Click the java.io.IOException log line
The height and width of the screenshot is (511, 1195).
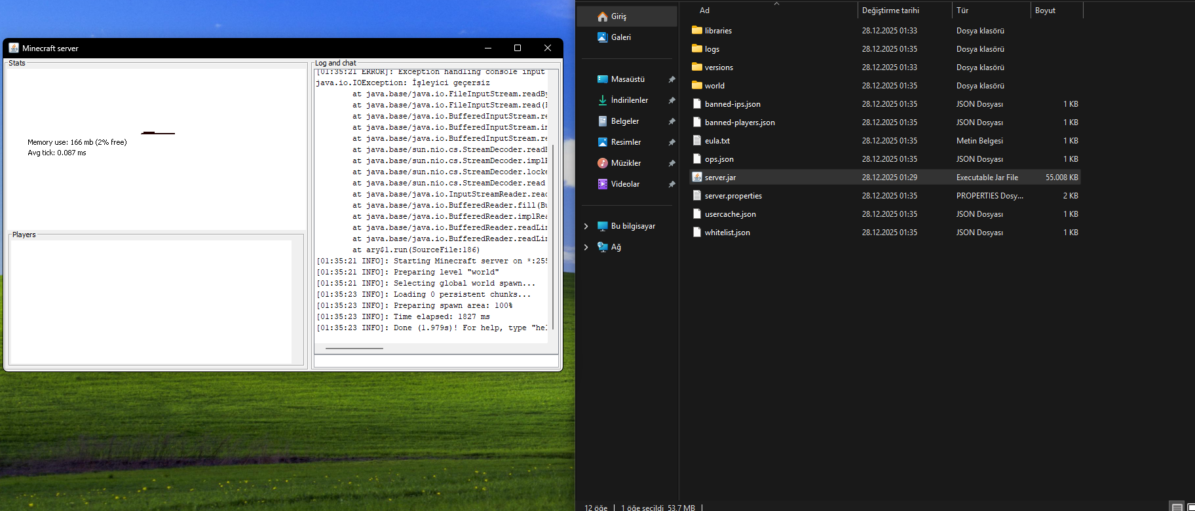(x=403, y=83)
